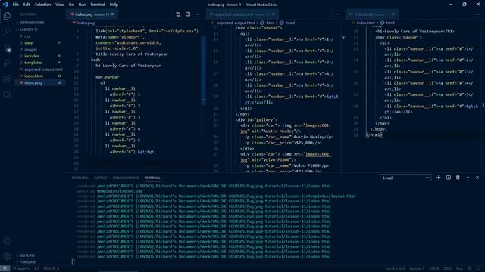The height and width of the screenshot is (272, 485).
Task: Maximize the terminal panel with the up chevron
Action: 468,178
